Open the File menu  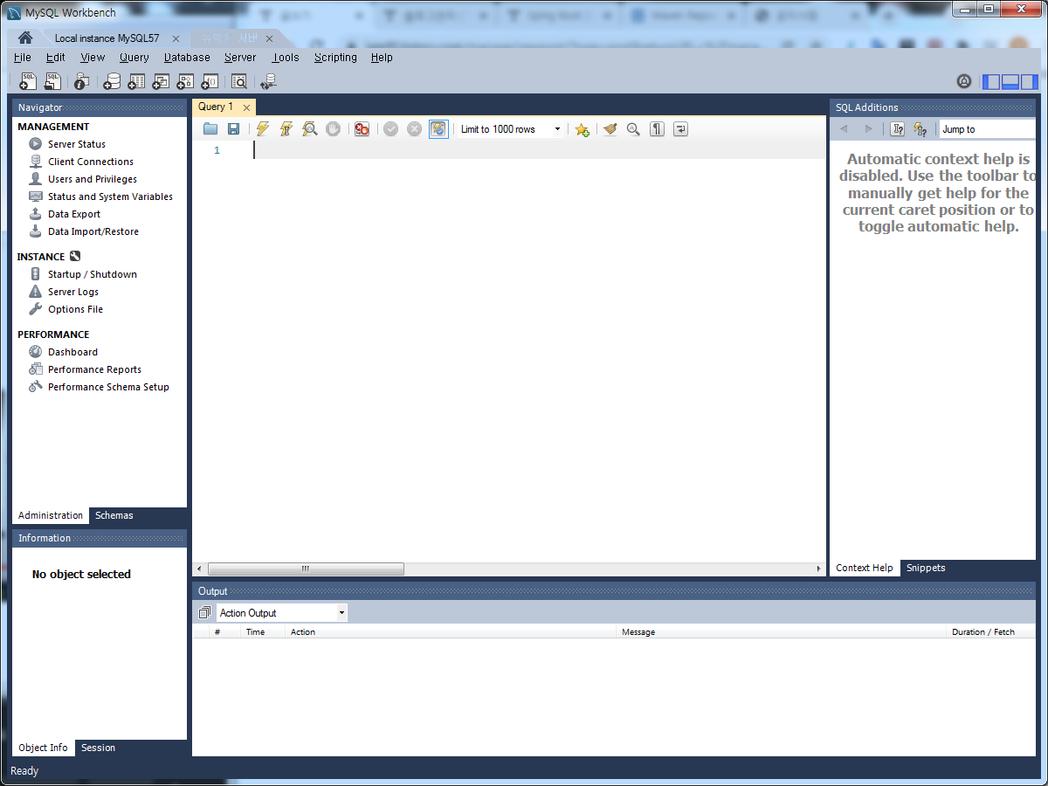pos(23,58)
